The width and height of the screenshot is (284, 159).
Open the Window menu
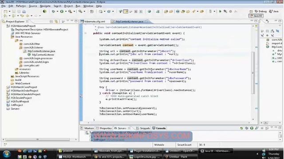[x=88, y=6]
